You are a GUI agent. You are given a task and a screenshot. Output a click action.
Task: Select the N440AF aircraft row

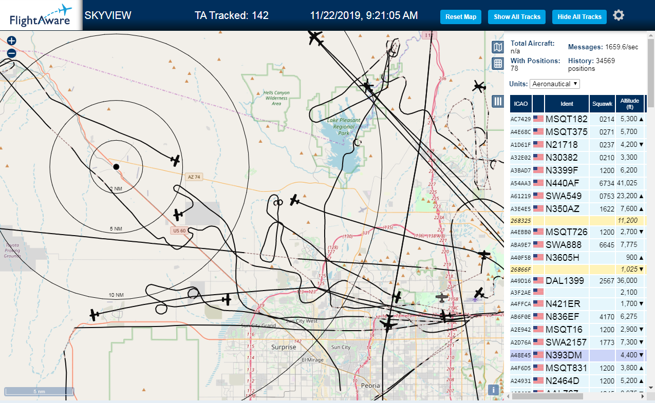point(578,183)
